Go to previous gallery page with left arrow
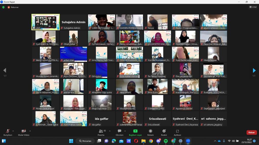 (x=5, y=70)
